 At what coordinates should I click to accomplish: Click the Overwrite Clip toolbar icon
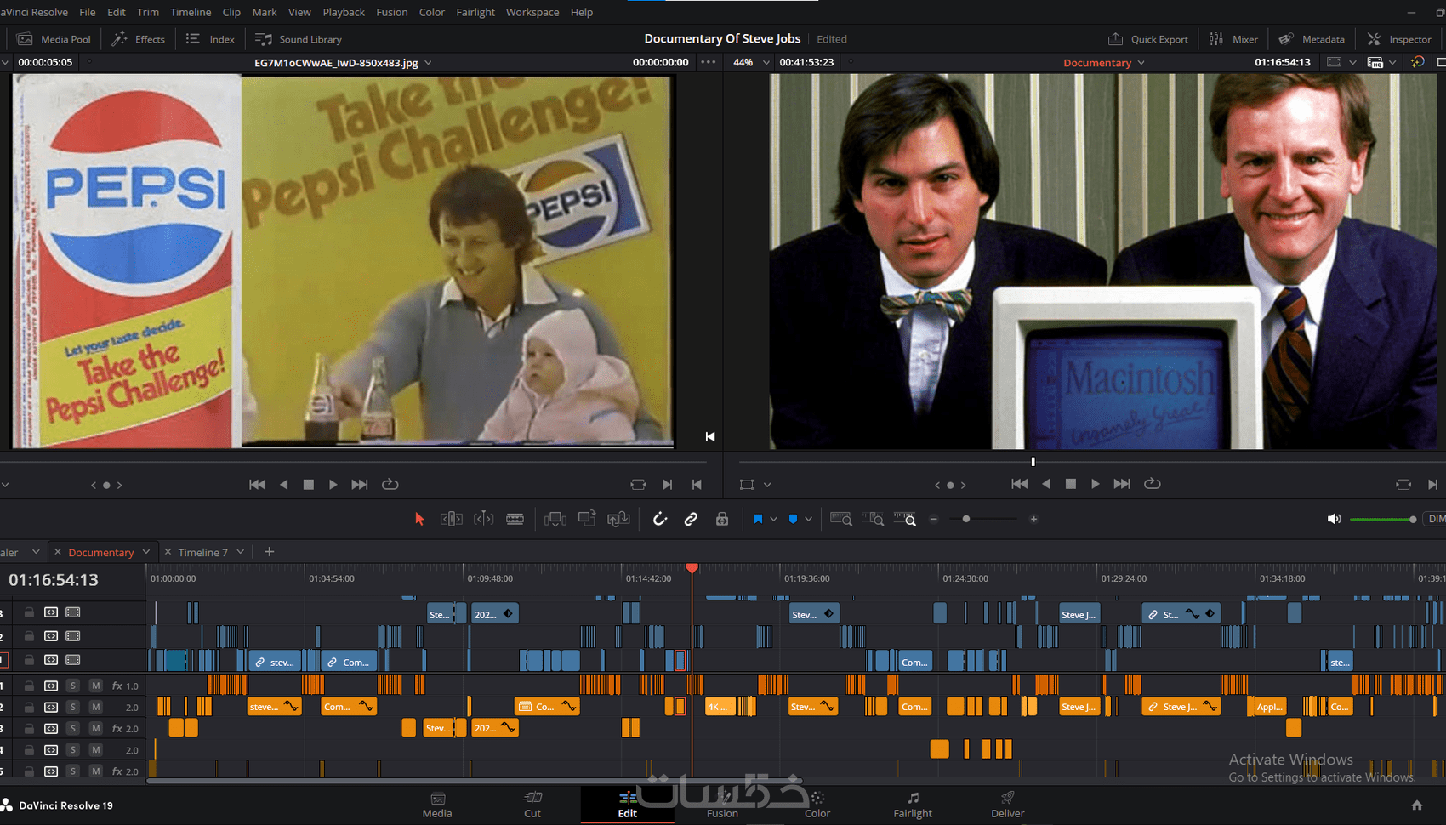[587, 519]
